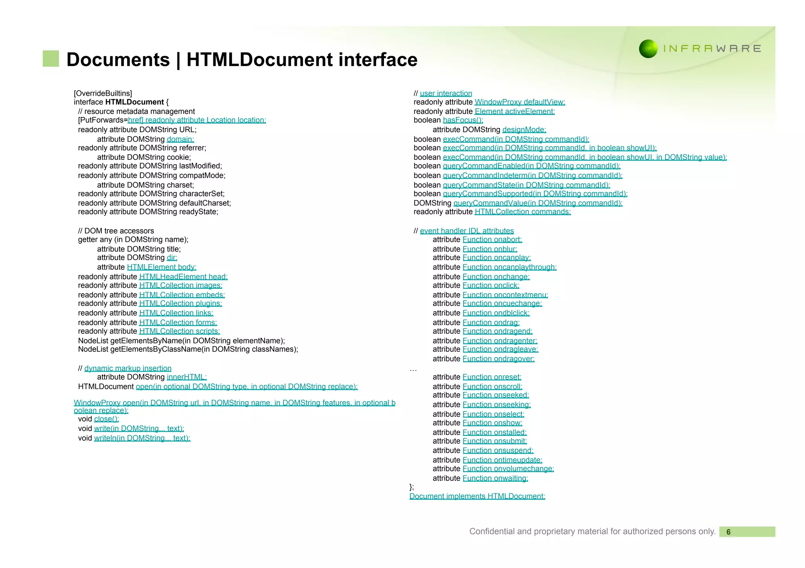Click 'Function oncontextmenu;' link

[505, 295]
